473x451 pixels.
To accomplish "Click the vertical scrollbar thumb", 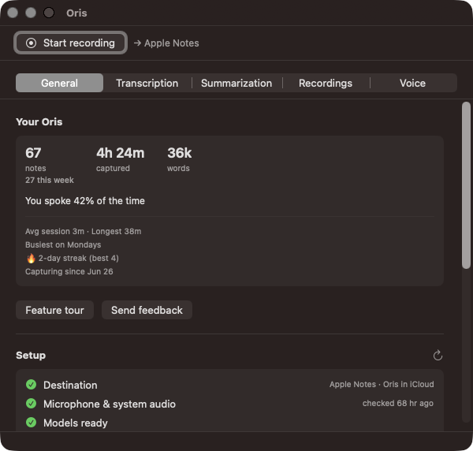I will click(x=467, y=185).
